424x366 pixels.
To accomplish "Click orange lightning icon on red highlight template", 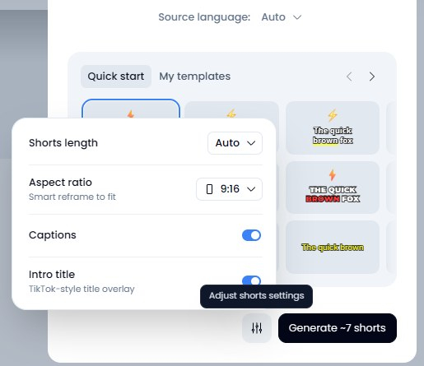I will point(333,174).
